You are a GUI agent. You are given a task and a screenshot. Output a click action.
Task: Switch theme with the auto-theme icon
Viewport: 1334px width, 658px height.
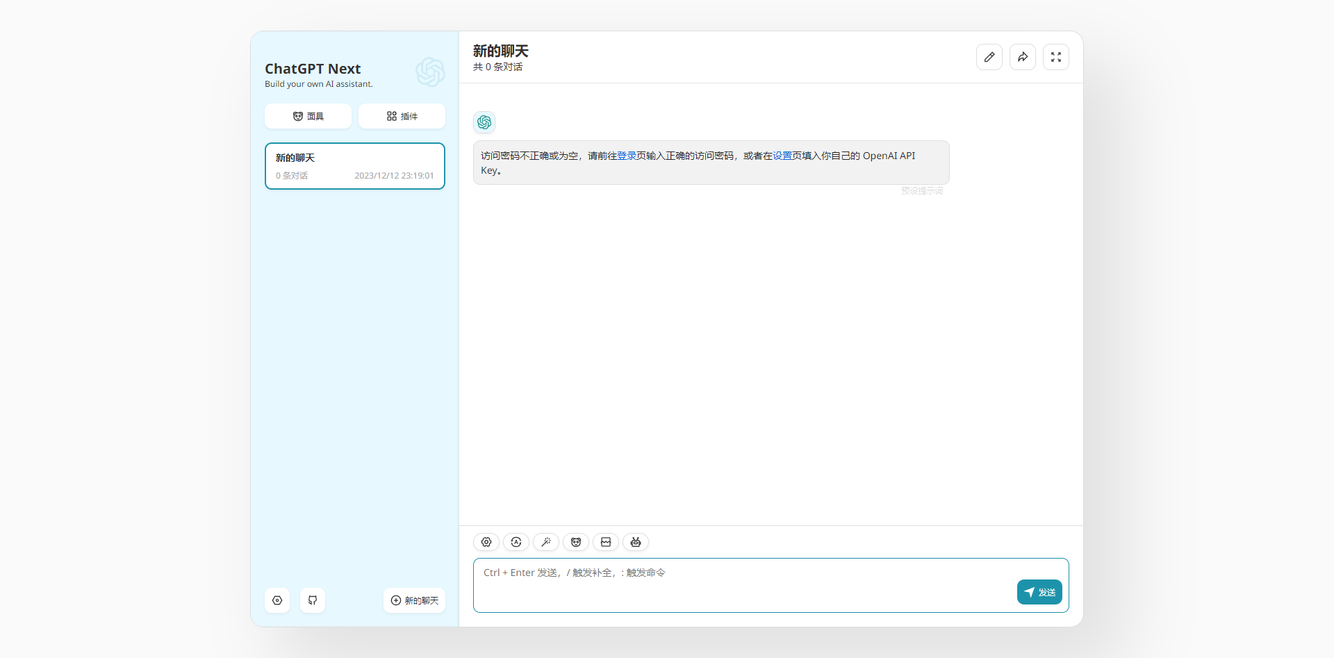[x=516, y=542]
